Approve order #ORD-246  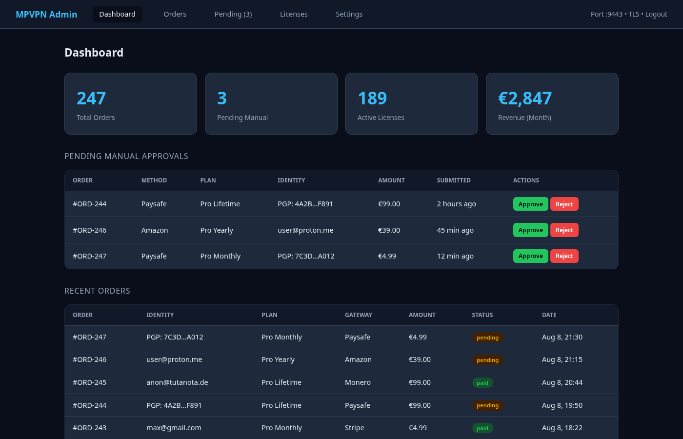click(530, 230)
